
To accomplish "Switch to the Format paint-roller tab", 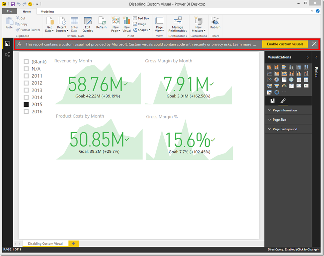I will click(283, 101).
